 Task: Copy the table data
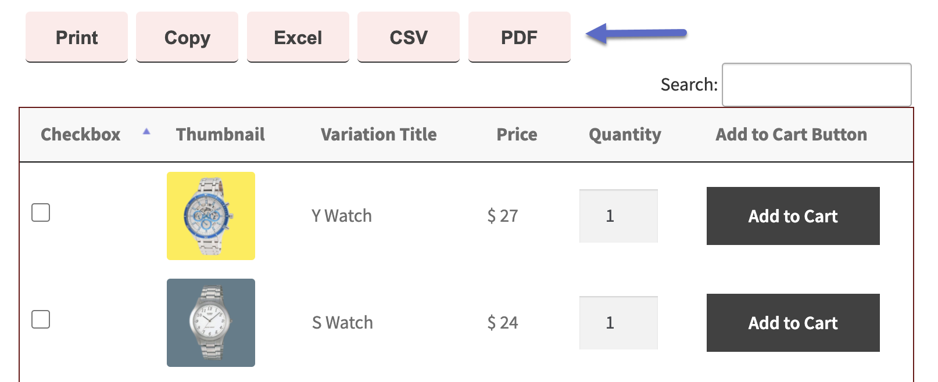187,37
